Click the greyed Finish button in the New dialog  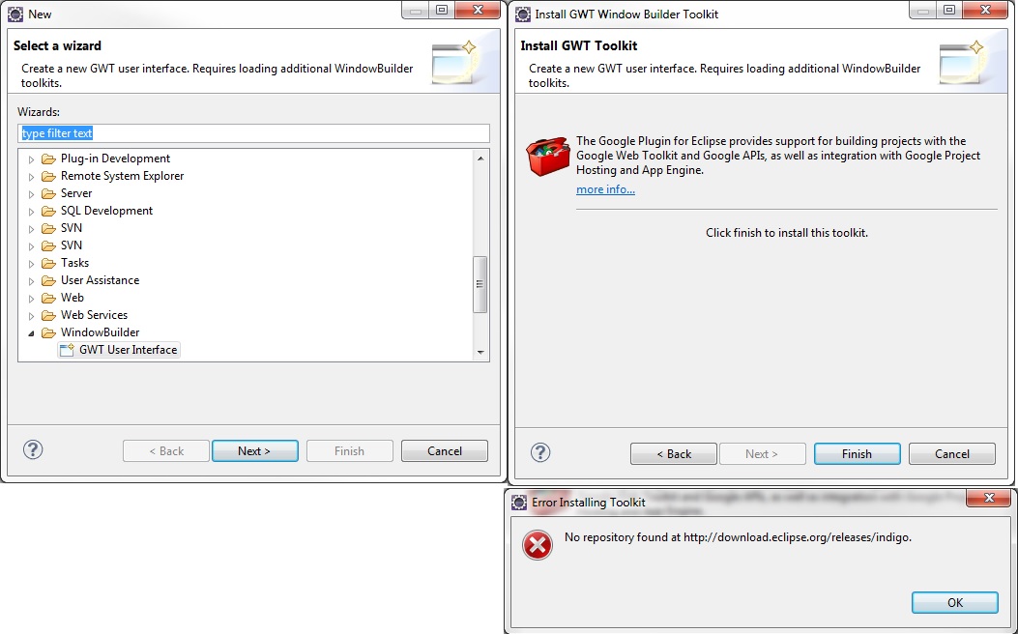coord(349,451)
